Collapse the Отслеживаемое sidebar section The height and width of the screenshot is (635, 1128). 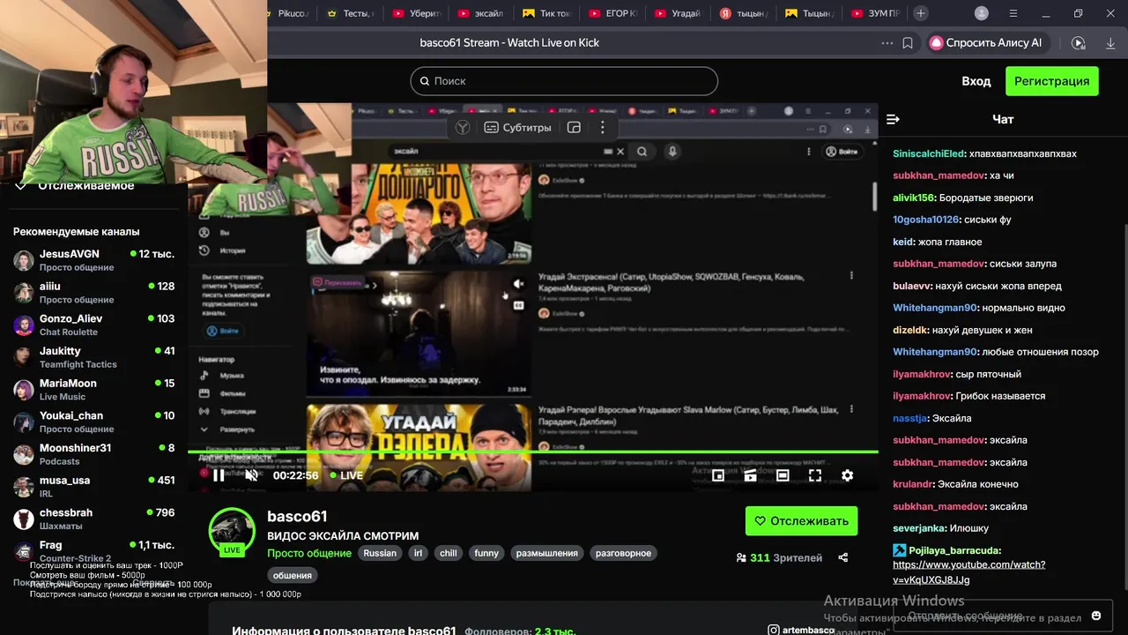[19, 186]
